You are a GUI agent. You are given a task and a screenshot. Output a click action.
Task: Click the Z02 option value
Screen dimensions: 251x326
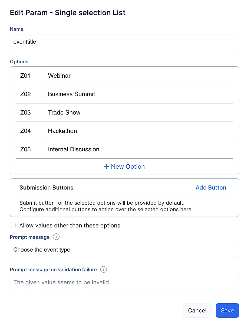coord(25,94)
